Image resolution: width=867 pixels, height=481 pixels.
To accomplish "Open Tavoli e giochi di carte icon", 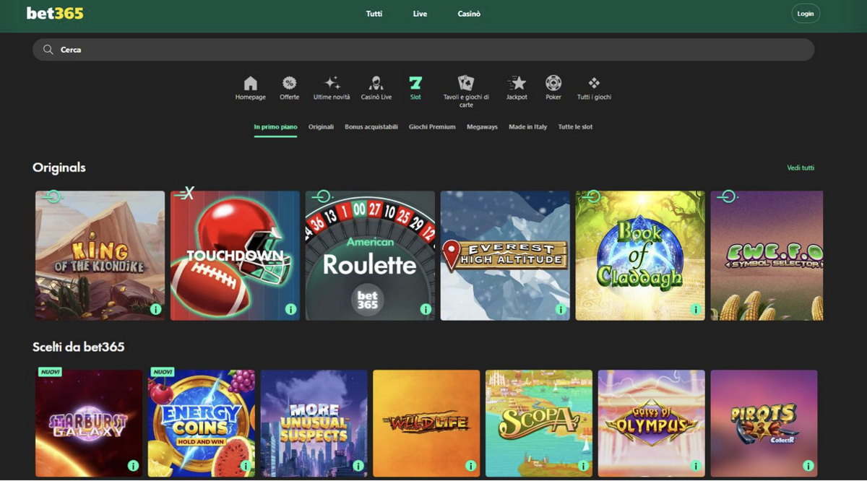I will pos(466,82).
